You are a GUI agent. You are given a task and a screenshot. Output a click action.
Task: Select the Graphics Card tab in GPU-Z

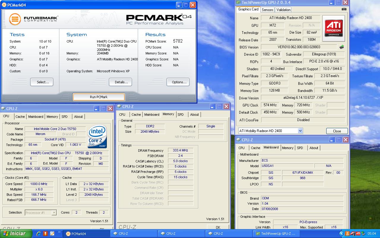pos(248,9)
